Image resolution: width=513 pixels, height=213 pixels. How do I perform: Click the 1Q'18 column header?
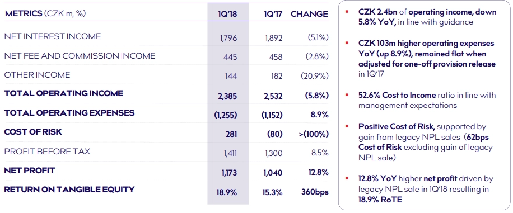tap(228, 14)
